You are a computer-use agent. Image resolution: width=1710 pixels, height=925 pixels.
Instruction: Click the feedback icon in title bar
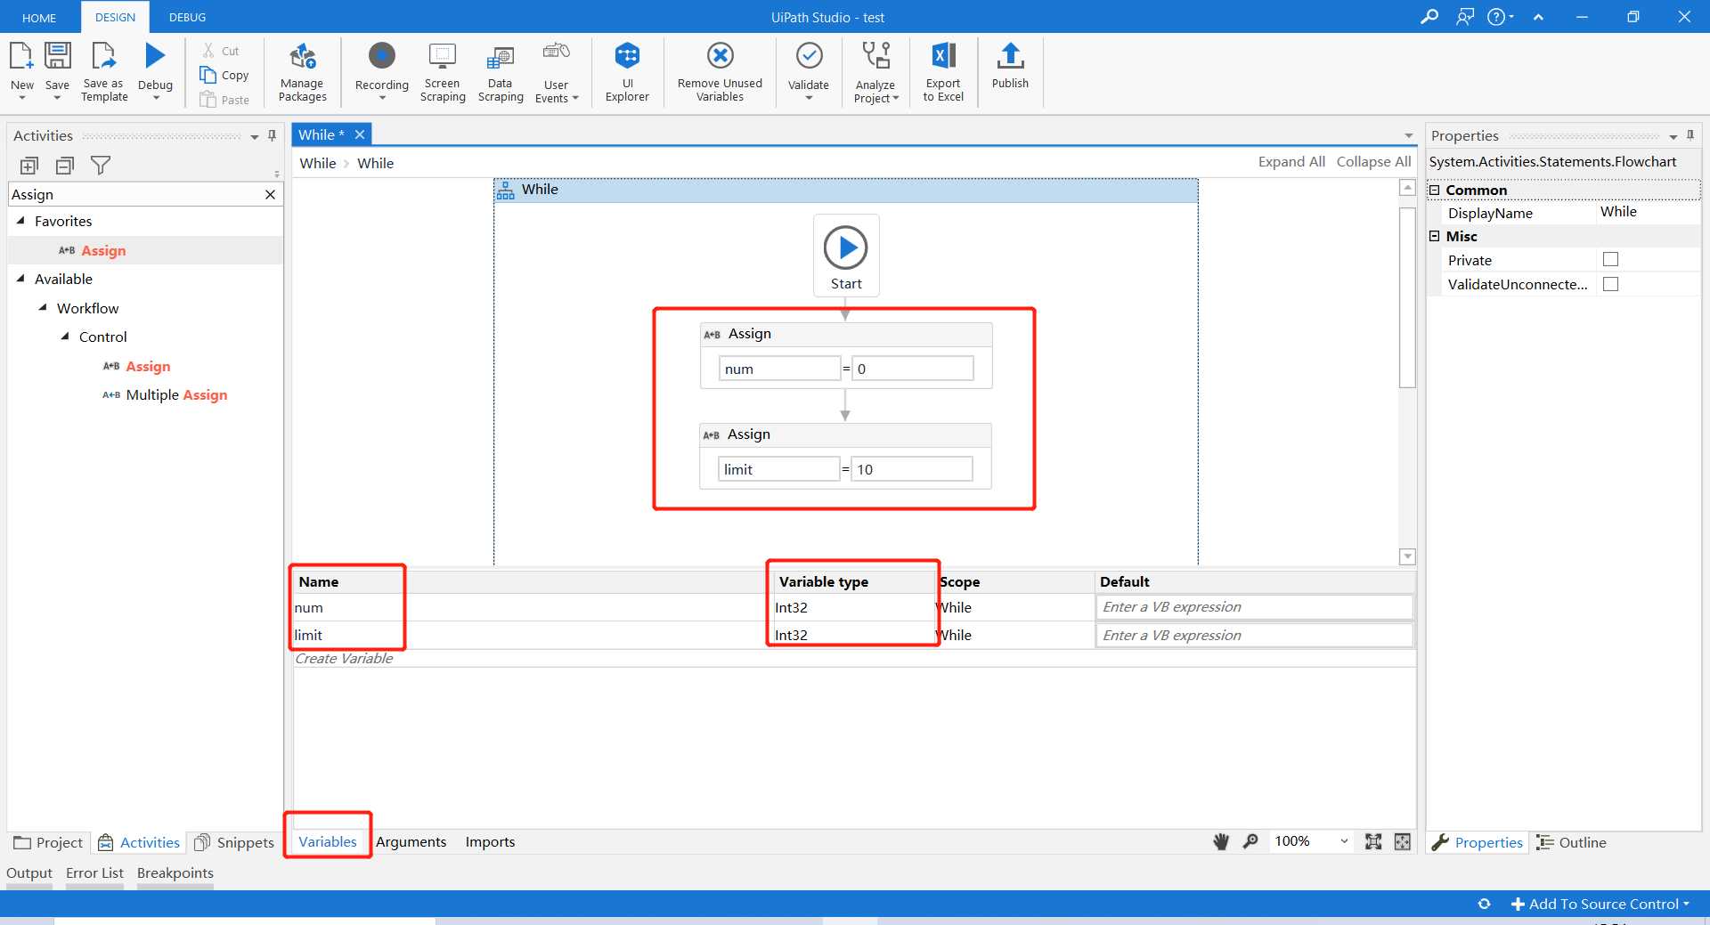tap(1465, 17)
